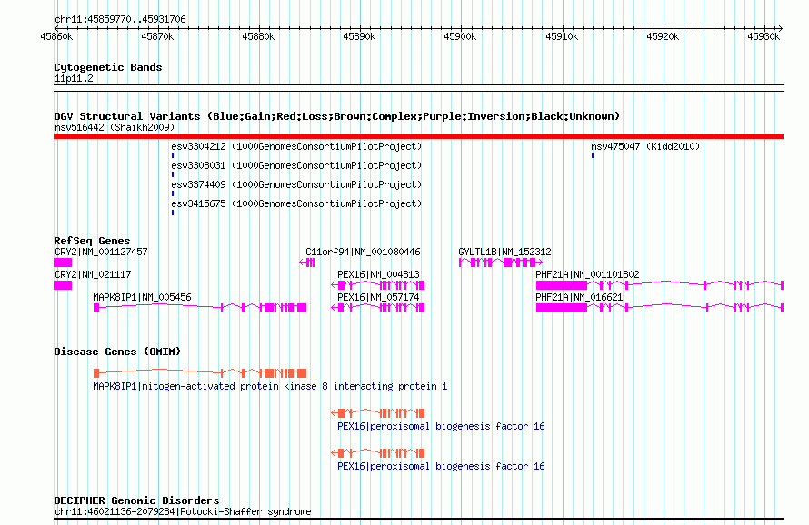Select PEX16 NM_004813 transcript glyph

pos(377,285)
